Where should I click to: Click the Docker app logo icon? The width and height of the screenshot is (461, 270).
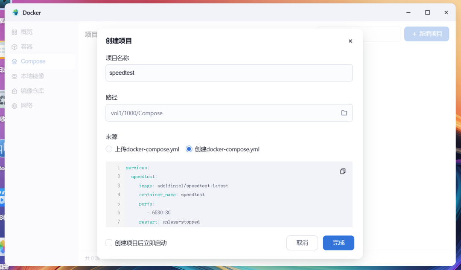15,12
